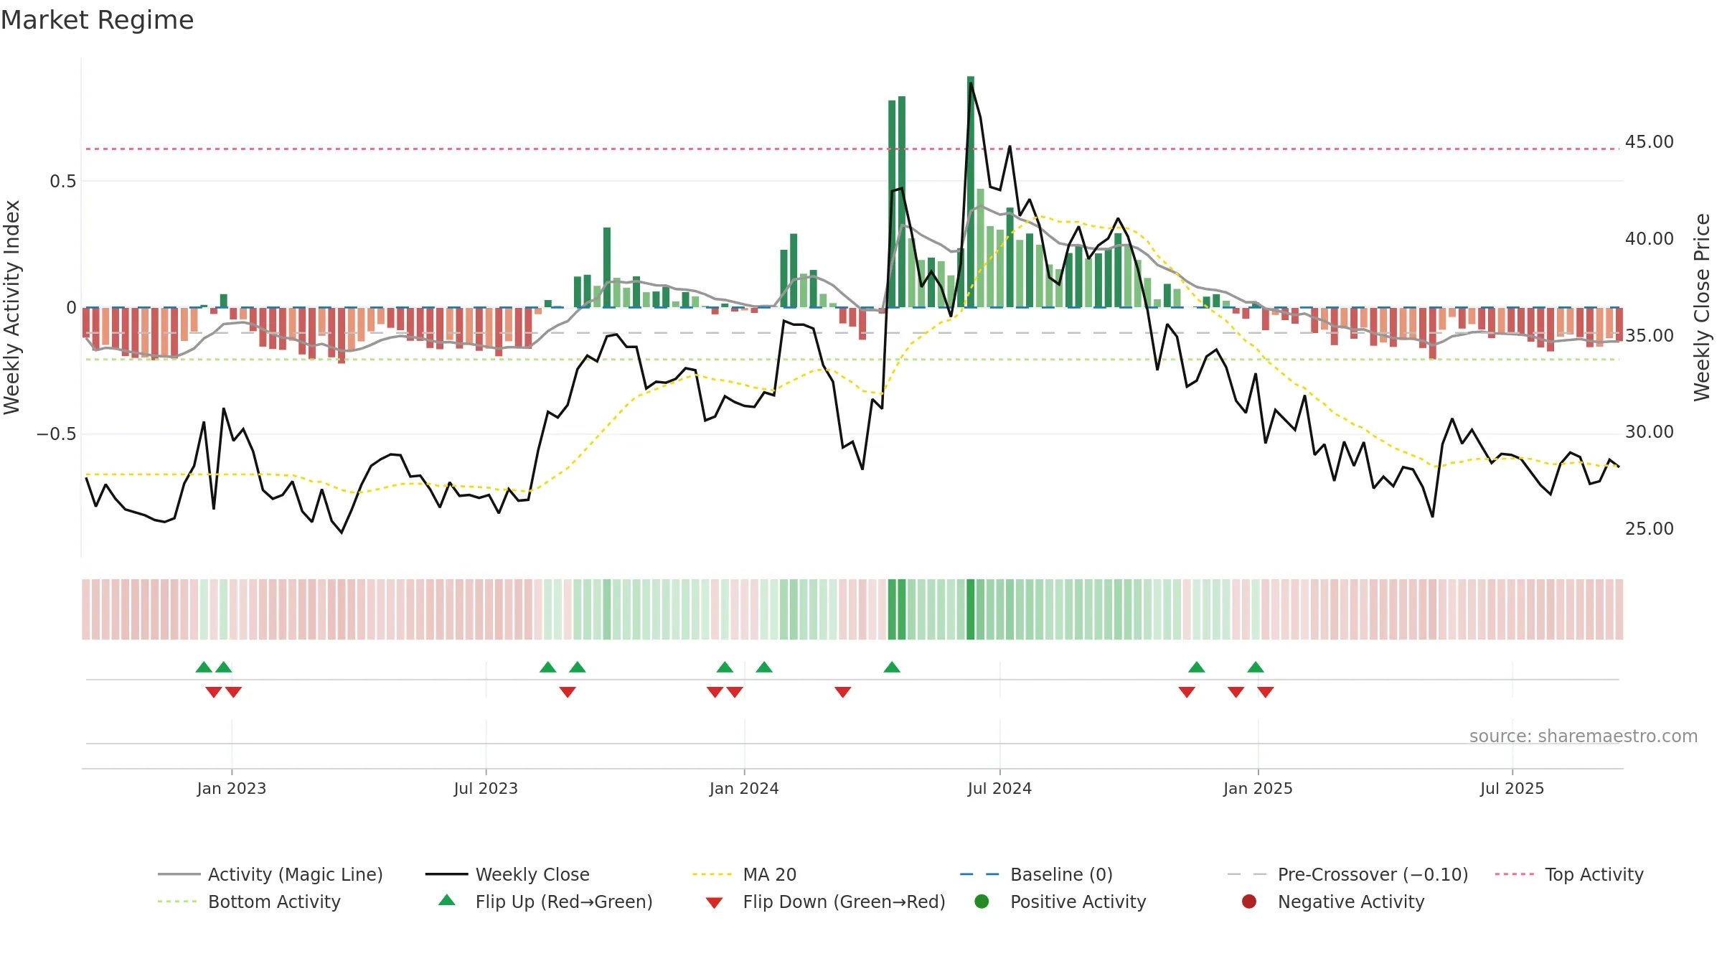Toggle the Flip Down (Green→Red) legend entry
Viewport: 1722px width, 969px height.
tap(825, 902)
